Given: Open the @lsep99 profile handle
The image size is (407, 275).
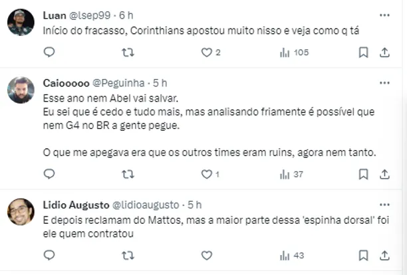Looking at the screenshot, I should tap(93, 15).
